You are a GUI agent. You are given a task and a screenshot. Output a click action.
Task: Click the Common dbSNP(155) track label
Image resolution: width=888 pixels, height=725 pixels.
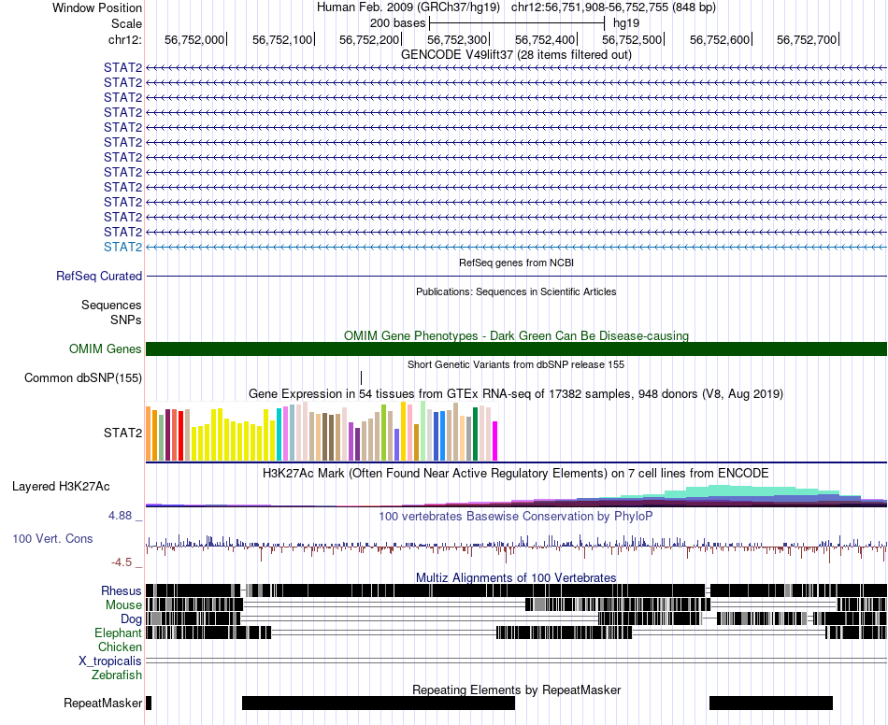pyautogui.click(x=83, y=378)
